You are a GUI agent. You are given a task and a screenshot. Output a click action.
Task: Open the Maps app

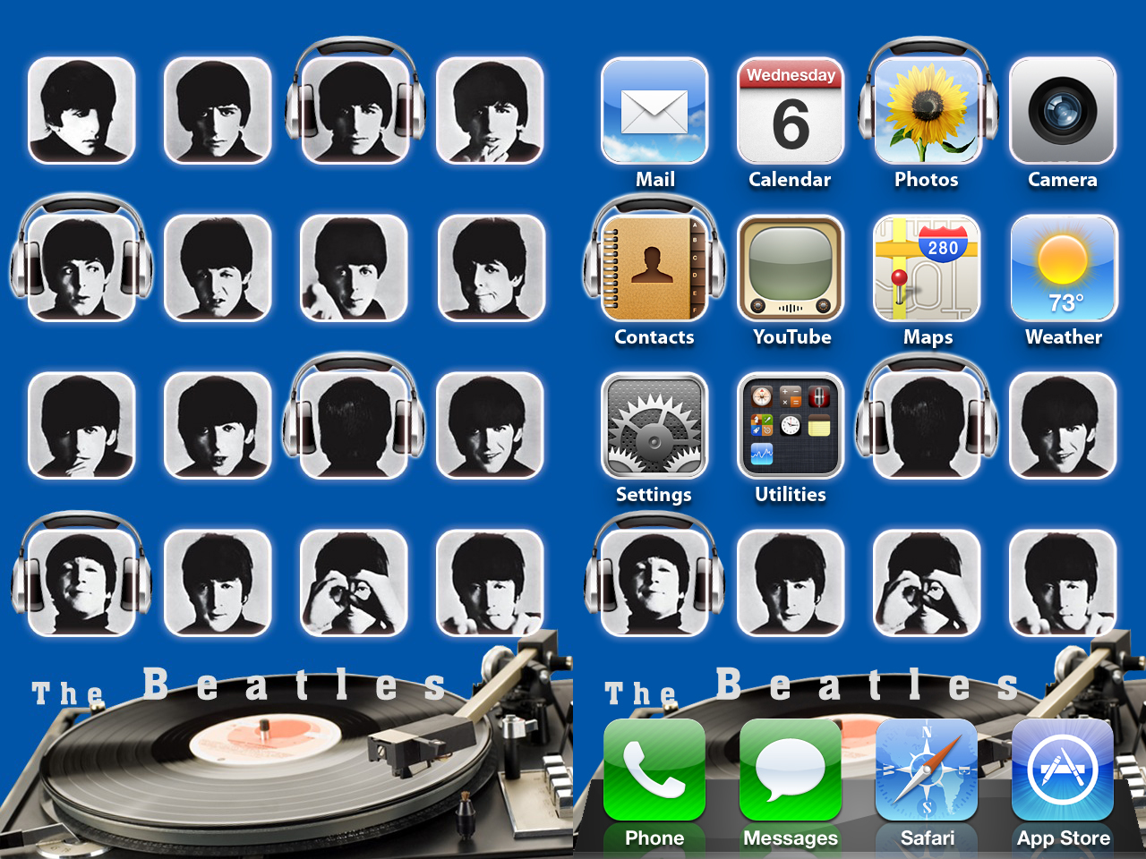click(x=927, y=268)
